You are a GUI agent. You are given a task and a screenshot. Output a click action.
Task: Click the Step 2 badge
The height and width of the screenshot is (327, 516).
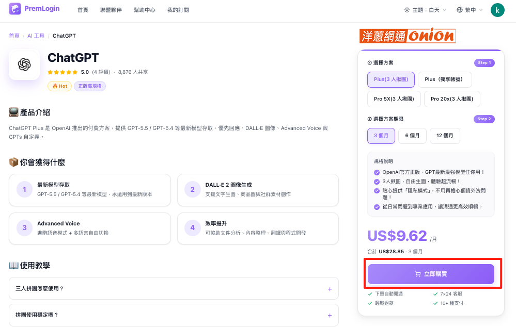(x=484, y=119)
